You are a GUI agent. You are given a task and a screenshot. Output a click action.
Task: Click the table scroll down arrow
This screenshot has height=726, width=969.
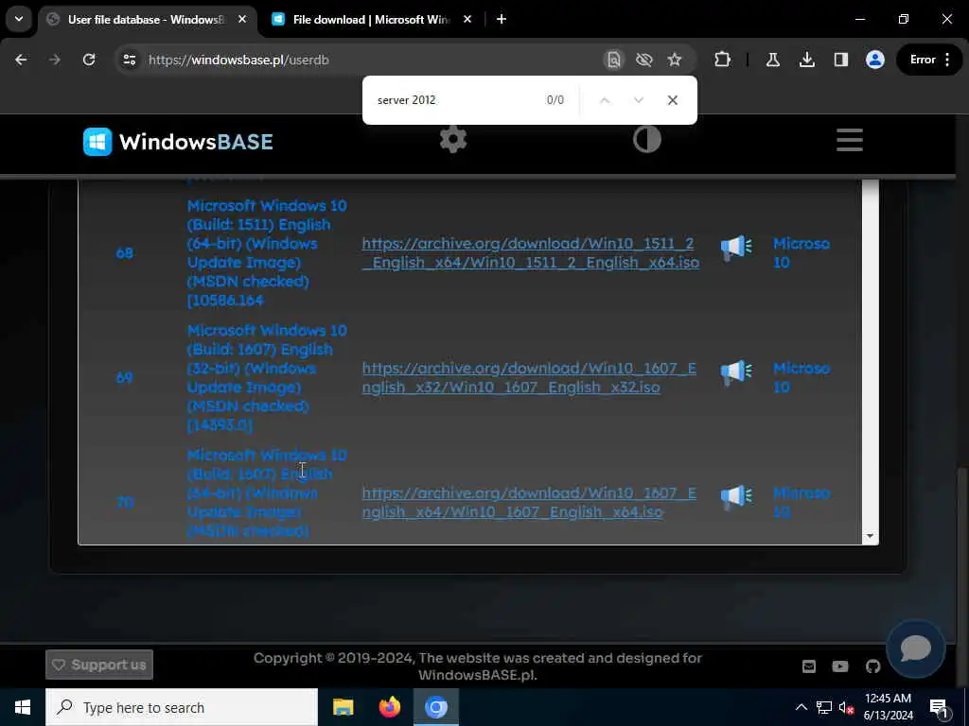click(871, 536)
